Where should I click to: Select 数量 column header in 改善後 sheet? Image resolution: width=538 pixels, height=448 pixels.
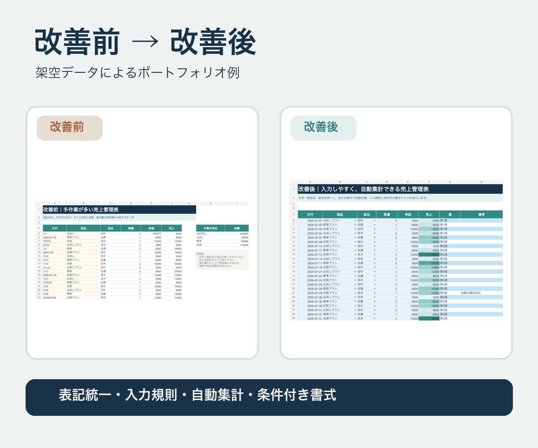click(x=387, y=214)
